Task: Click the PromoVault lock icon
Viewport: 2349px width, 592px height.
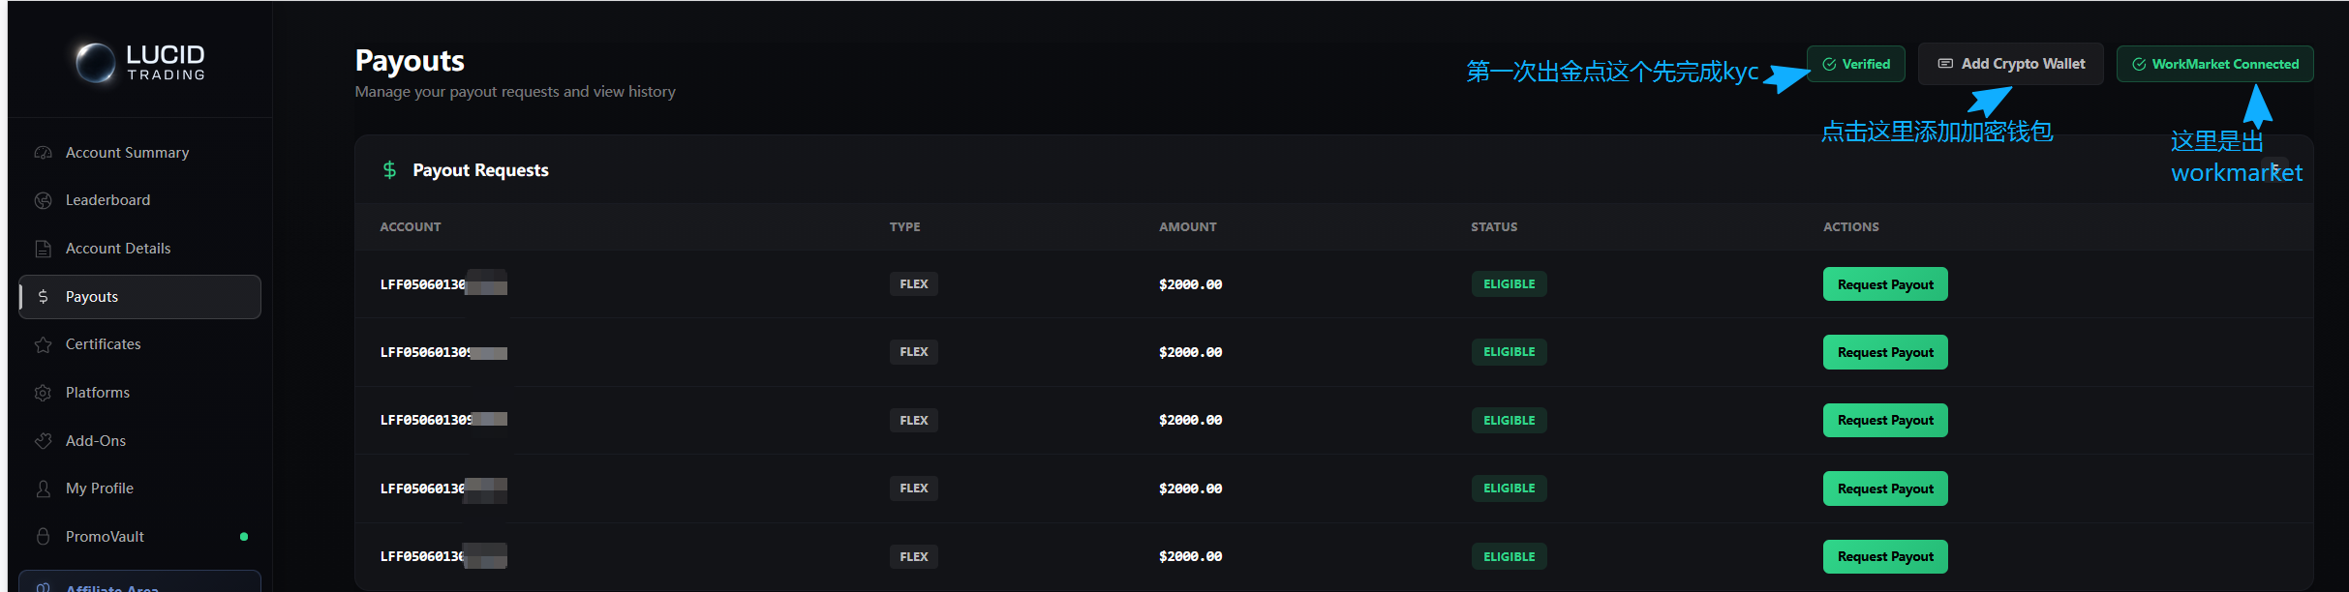Action: tap(43, 536)
